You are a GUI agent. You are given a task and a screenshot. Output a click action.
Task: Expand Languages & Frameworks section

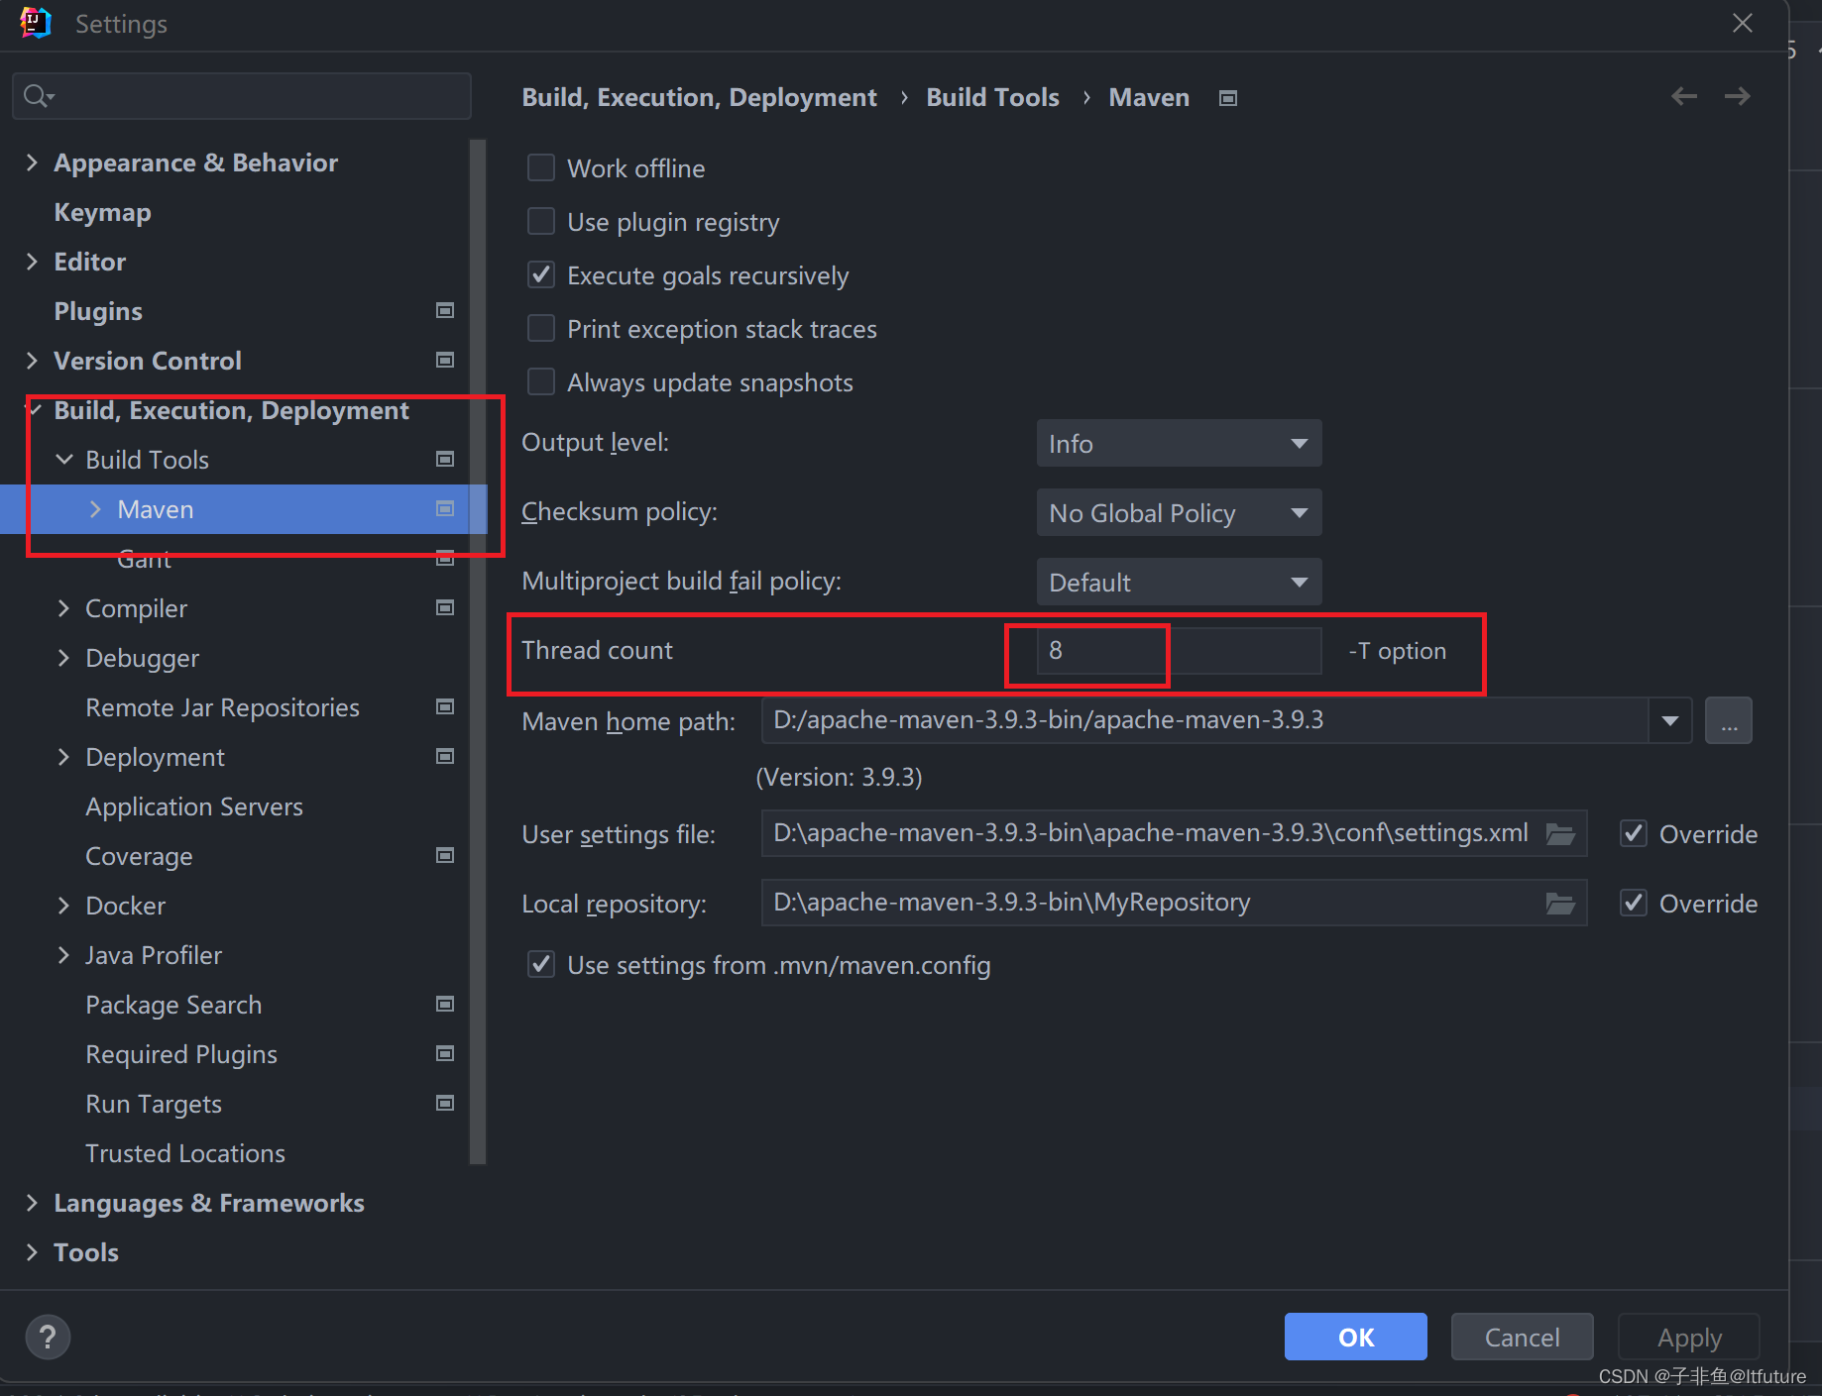(x=32, y=1203)
